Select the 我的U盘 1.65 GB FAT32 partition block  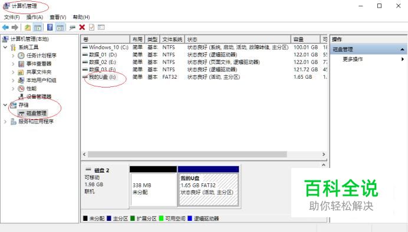[x=208, y=186]
